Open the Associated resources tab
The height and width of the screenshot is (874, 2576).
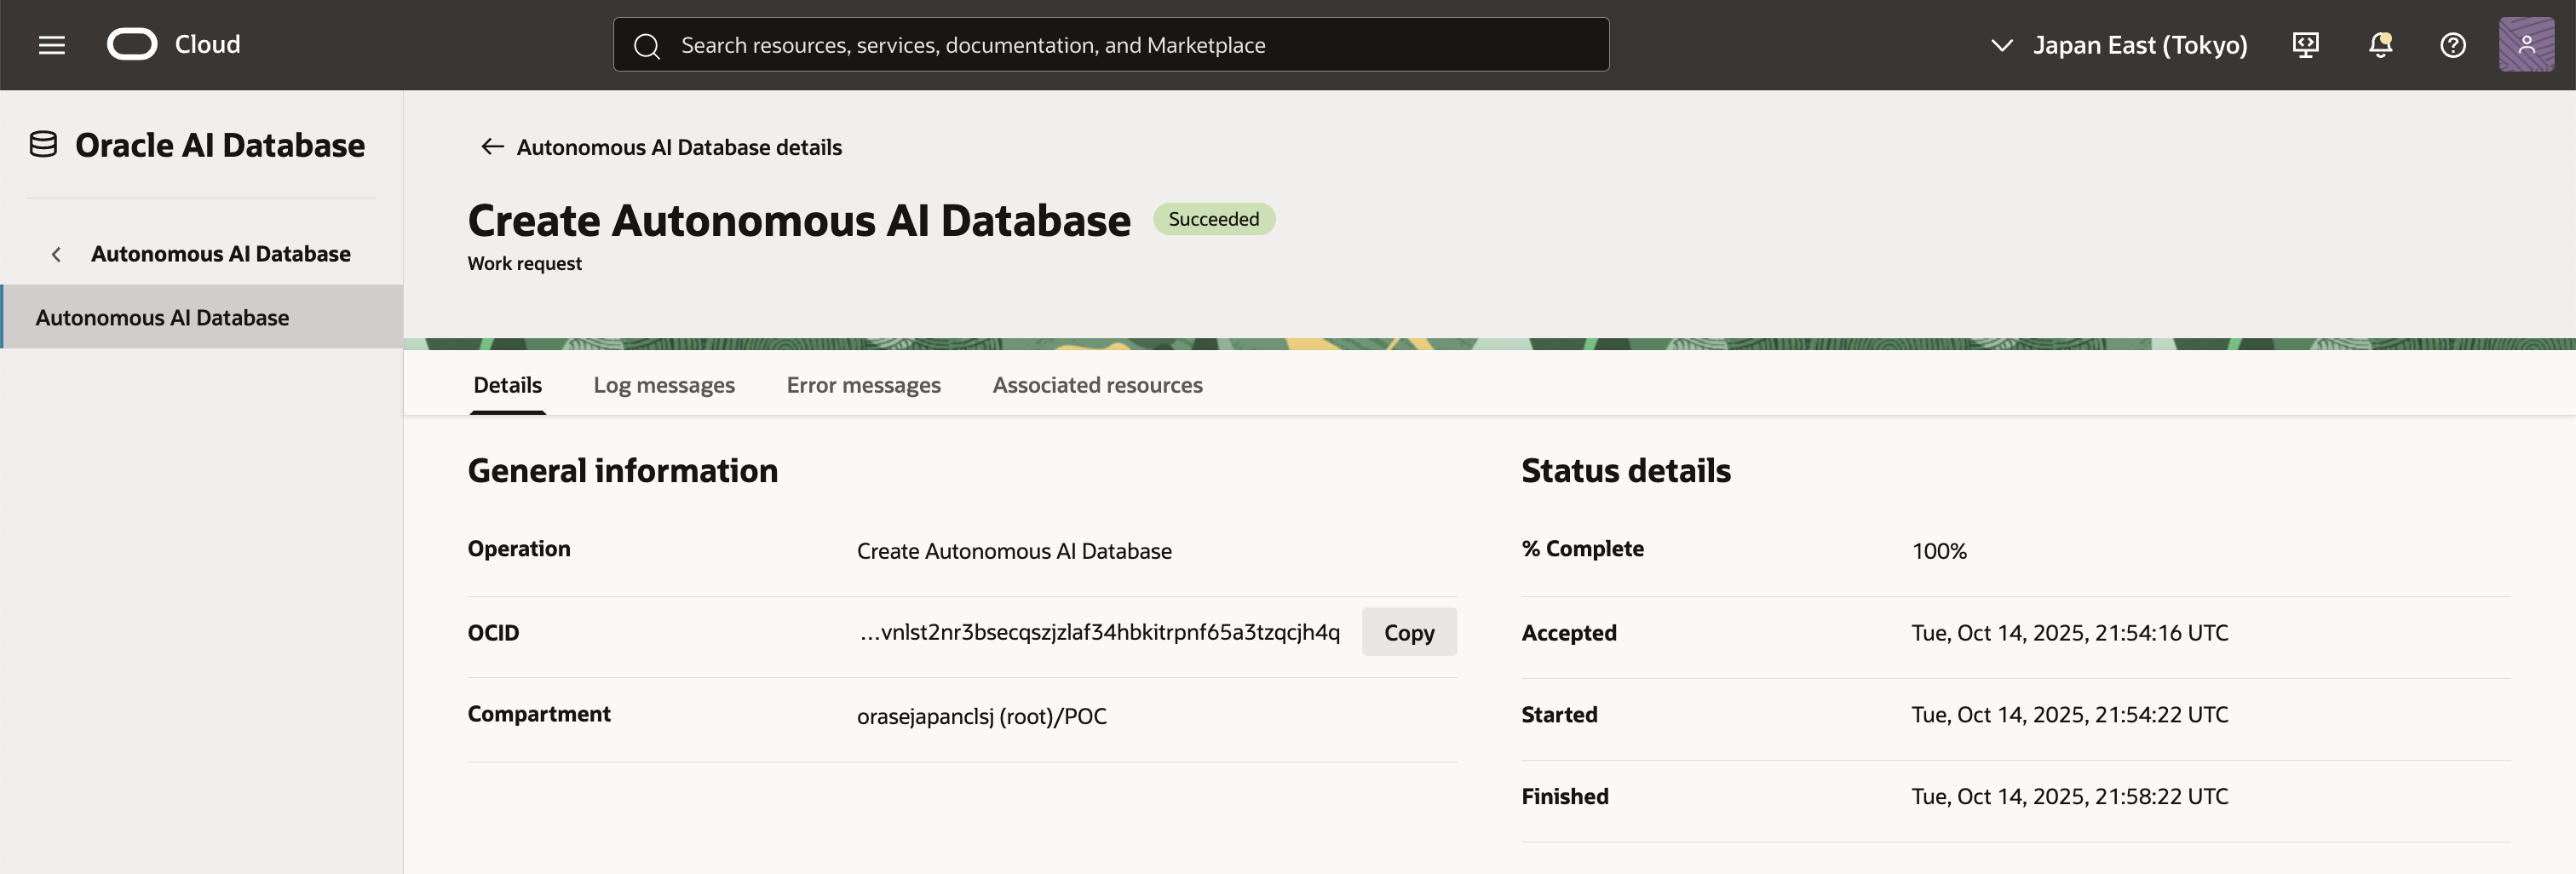[x=1097, y=385]
